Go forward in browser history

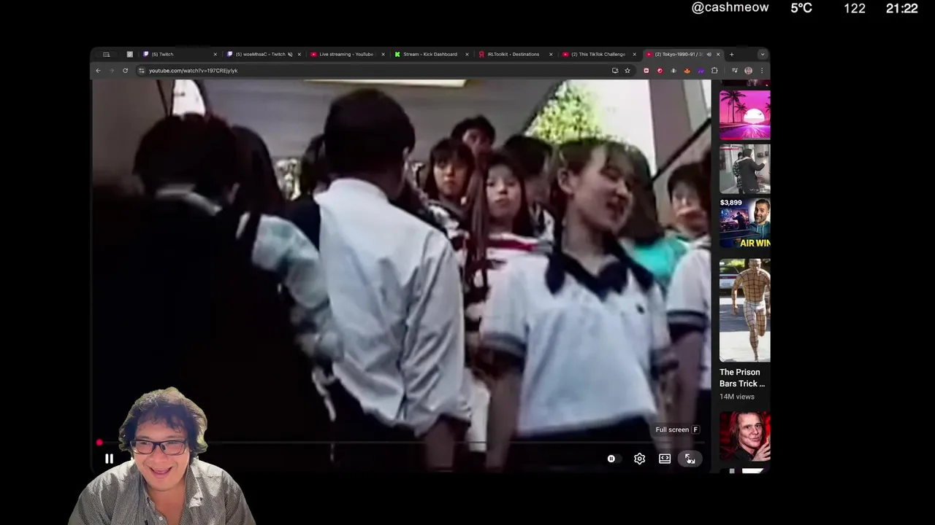click(x=111, y=71)
